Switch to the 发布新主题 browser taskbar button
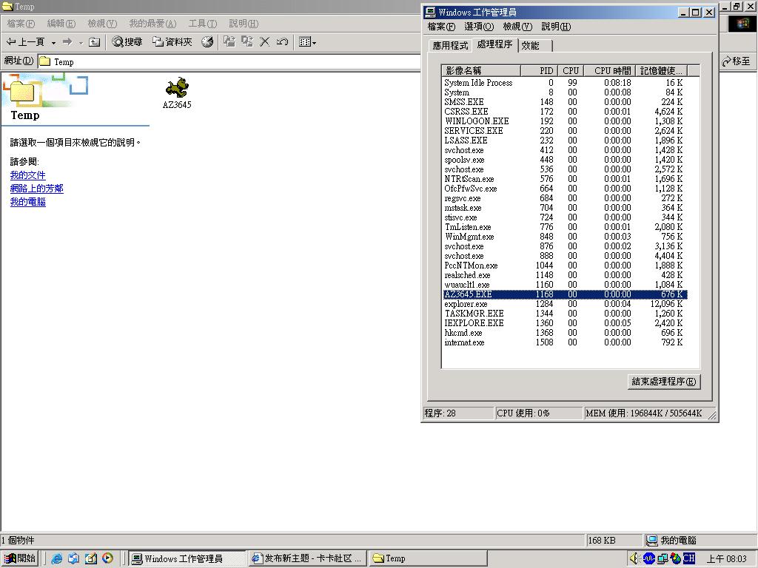 [307, 558]
